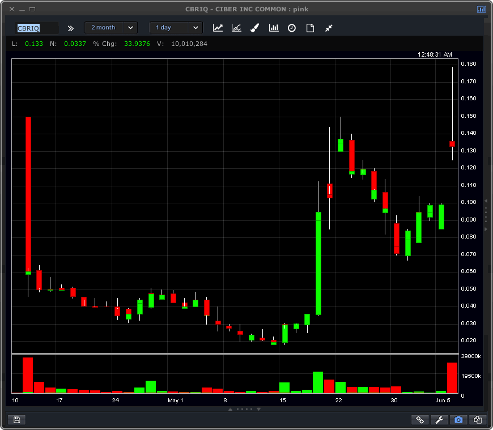Viewport: 493px width, 430px height.
Task: Open a new blank chart page icon
Action: pos(310,28)
